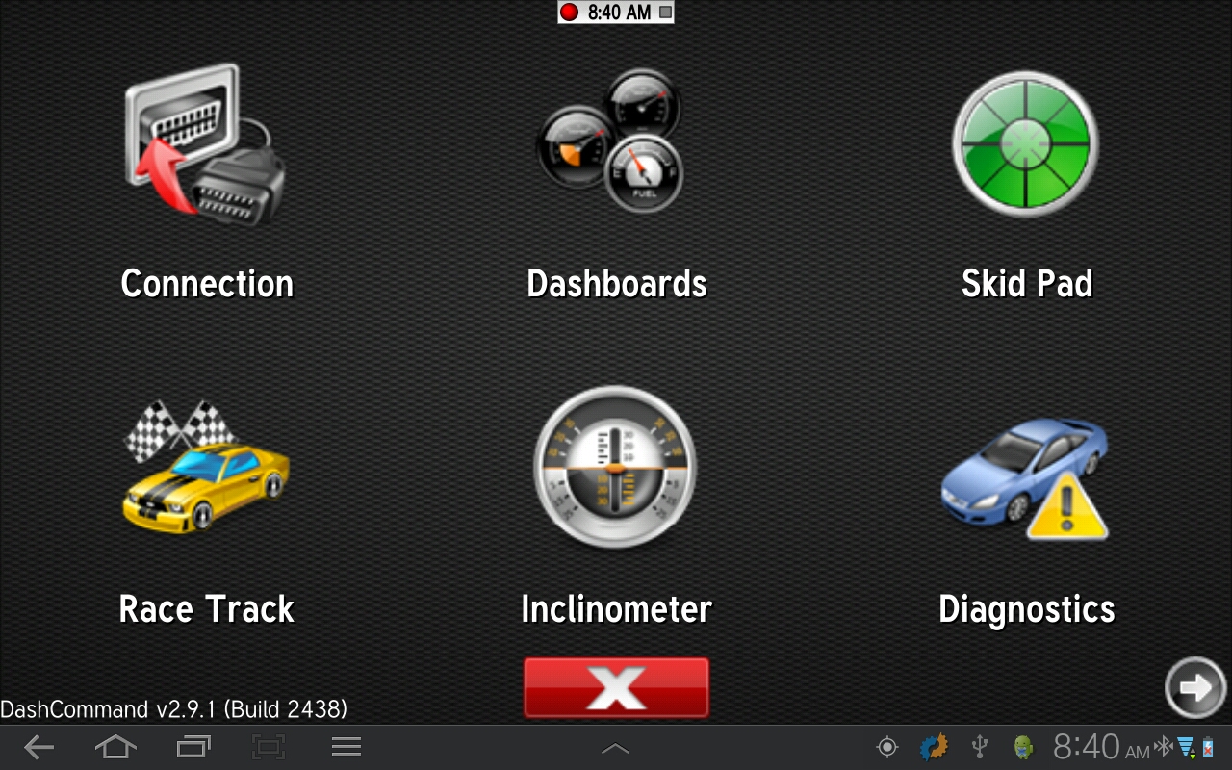1232x770 pixels.
Task: Collapse the navigation bar with the chevron
Action: tap(616, 747)
